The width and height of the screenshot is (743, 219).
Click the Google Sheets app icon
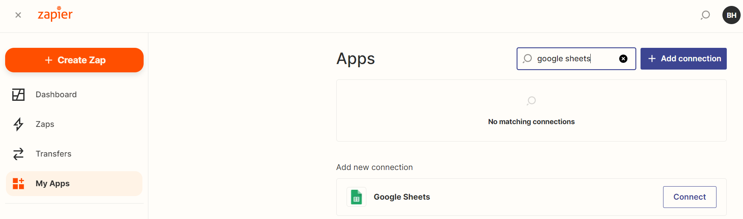click(356, 197)
